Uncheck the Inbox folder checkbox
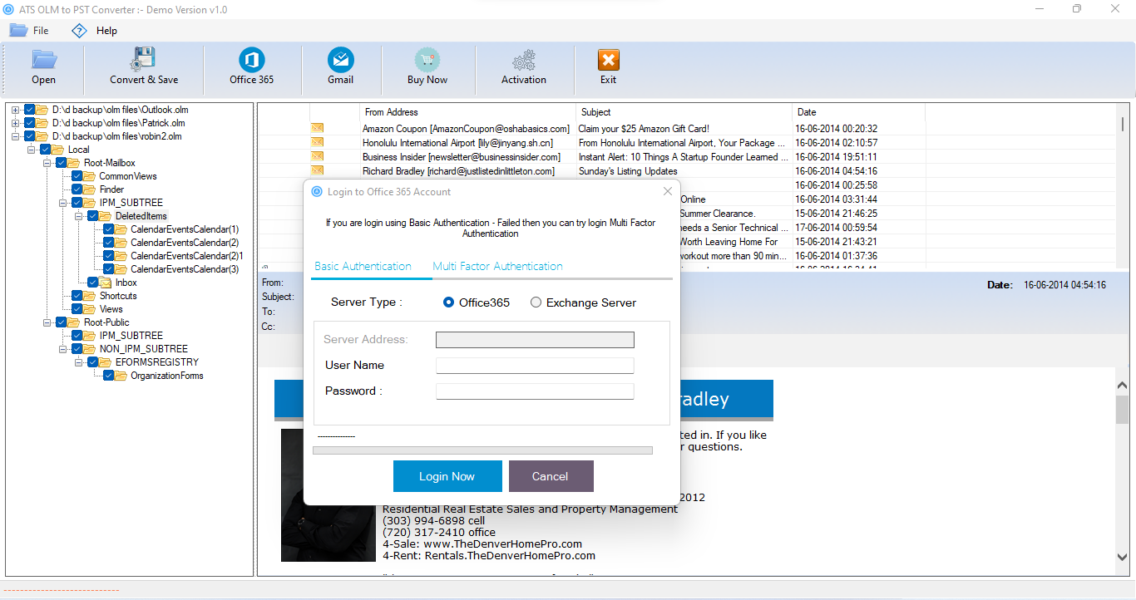The width and height of the screenshot is (1136, 600). [x=93, y=283]
